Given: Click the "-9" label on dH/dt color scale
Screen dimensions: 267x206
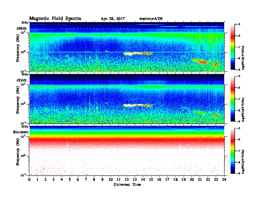Looking at the screenshot, I should (x=239, y=70).
